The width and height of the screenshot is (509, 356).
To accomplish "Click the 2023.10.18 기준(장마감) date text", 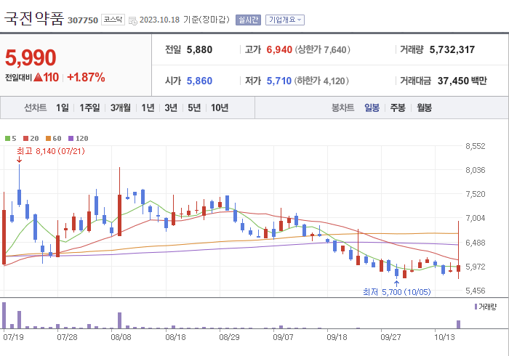I will coord(185,20).
